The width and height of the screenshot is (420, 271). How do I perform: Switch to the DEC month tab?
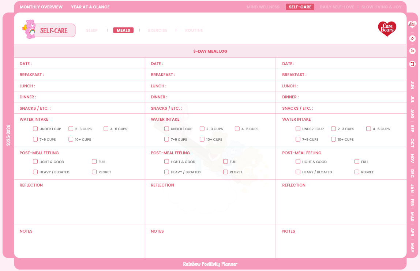click(x=412, y=173)
